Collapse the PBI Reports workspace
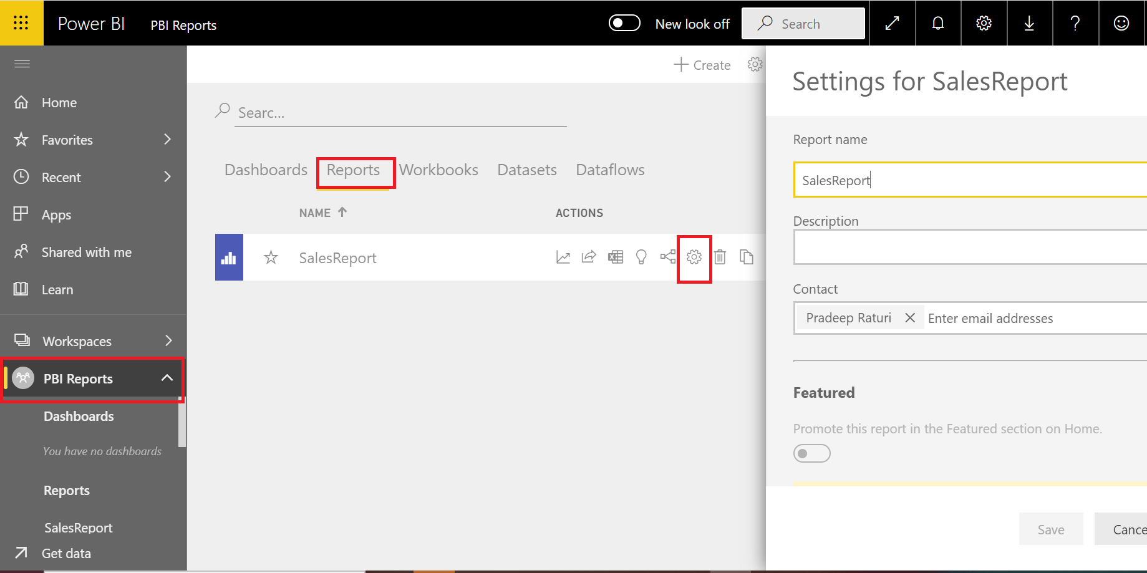The width and height of the screenshot is (1147, 573). (167, 378)
